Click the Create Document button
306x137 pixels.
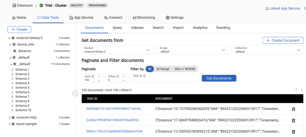point(283,40)
